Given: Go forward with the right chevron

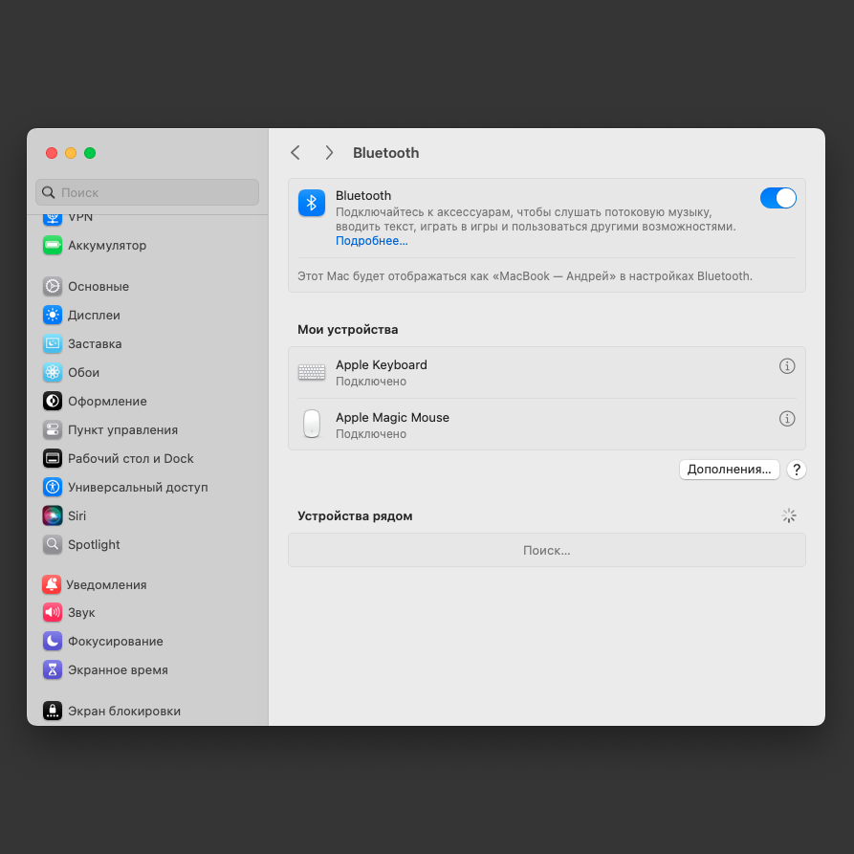Looking at the screenshot, I should pos(329,153).
